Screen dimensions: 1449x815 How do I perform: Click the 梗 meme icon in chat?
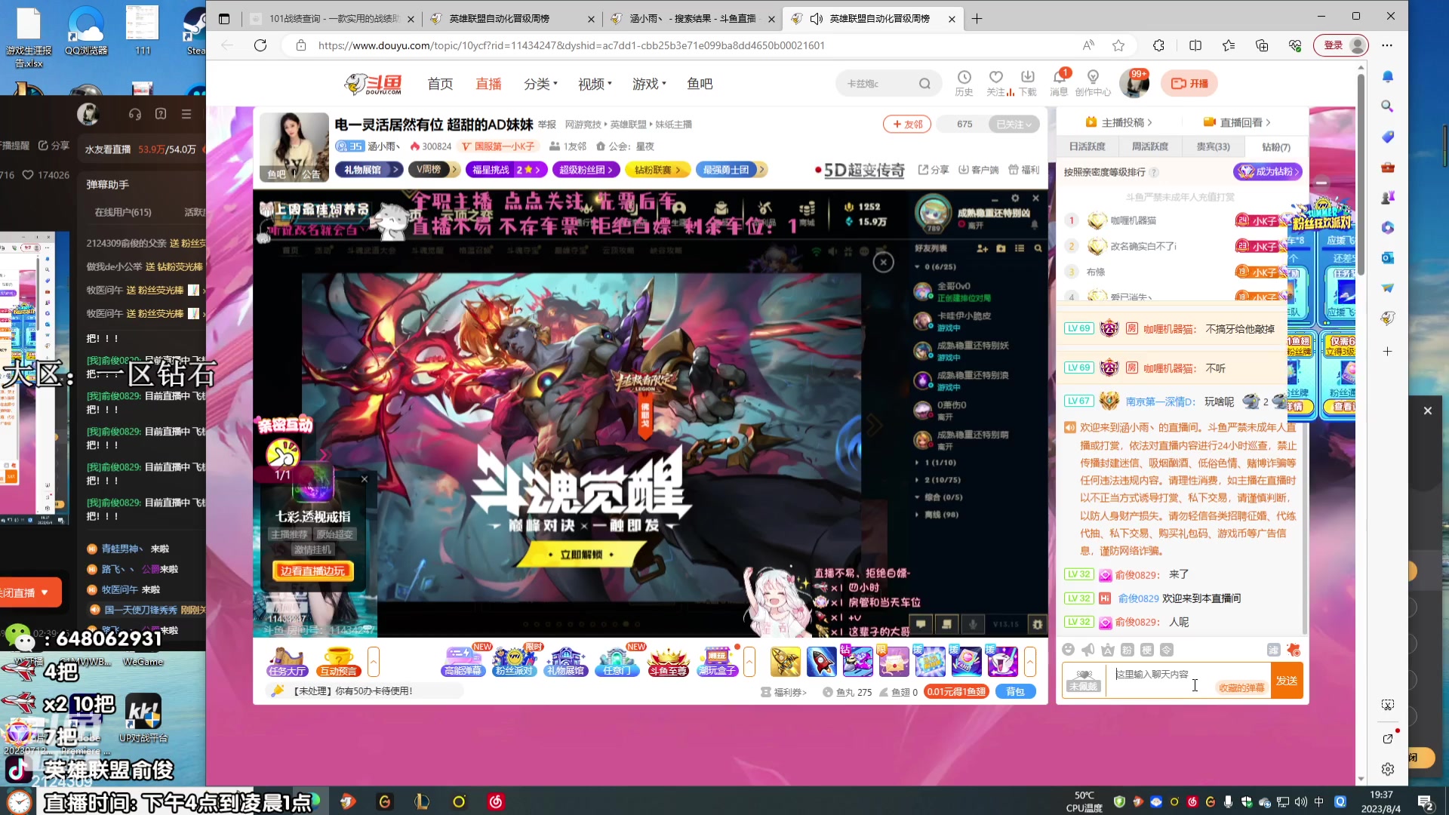(x=1146, y=650)
